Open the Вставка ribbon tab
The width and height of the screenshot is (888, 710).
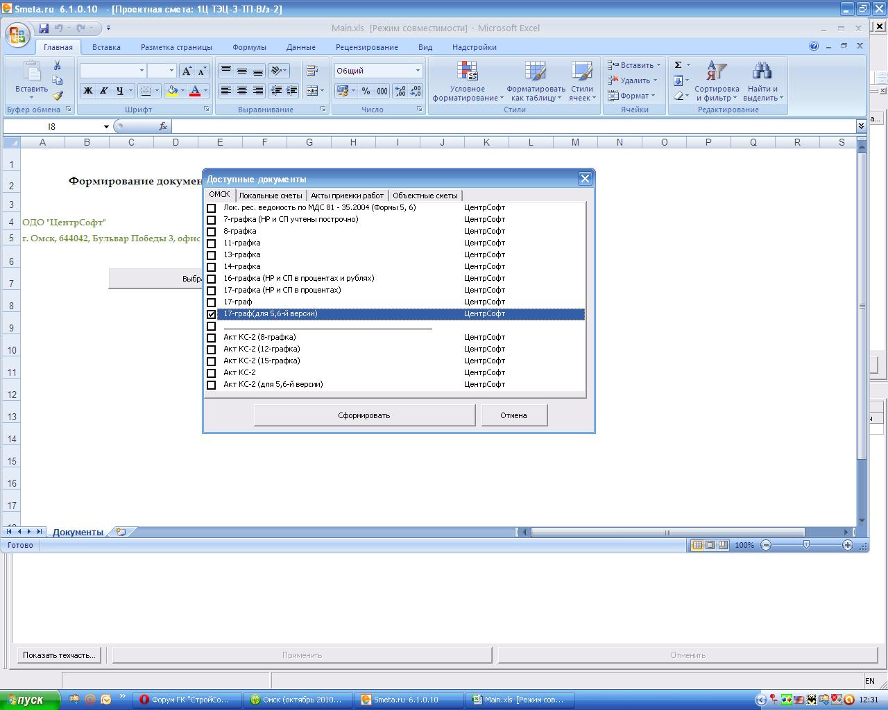click(x=106, y=47)
